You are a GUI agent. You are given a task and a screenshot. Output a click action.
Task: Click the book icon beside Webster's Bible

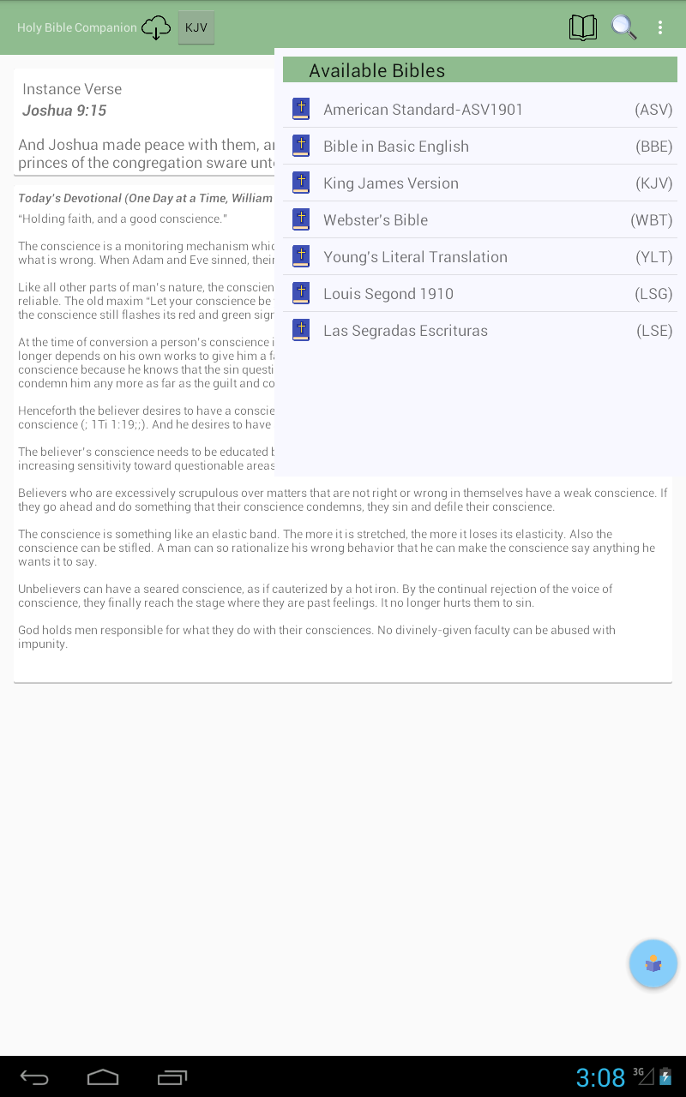301,219
